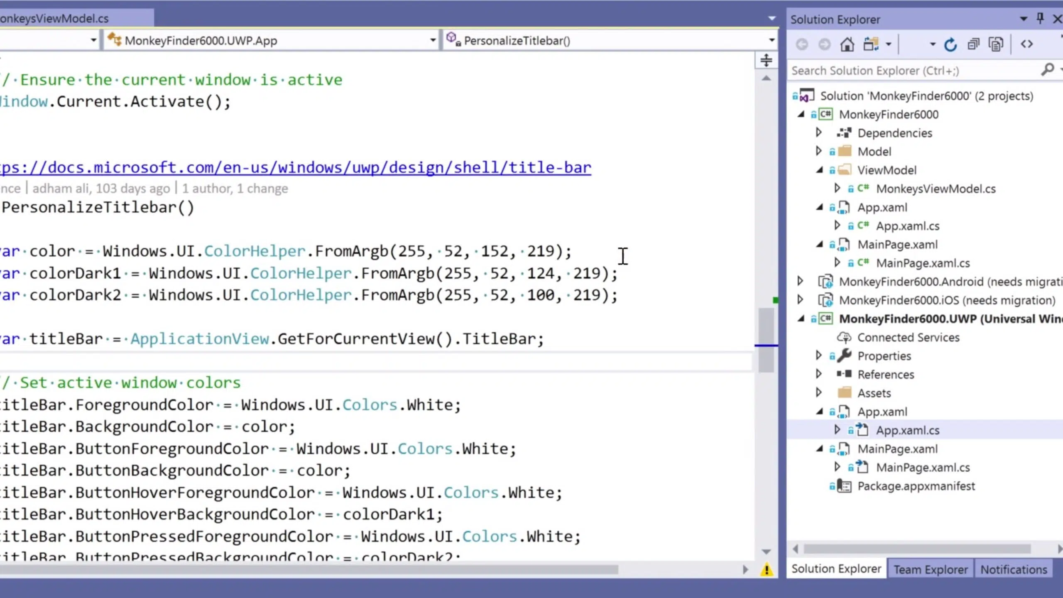Click the Show All Files toolbar icon
The height and width of the screenshot is (598, 1063).
[996, 44]
